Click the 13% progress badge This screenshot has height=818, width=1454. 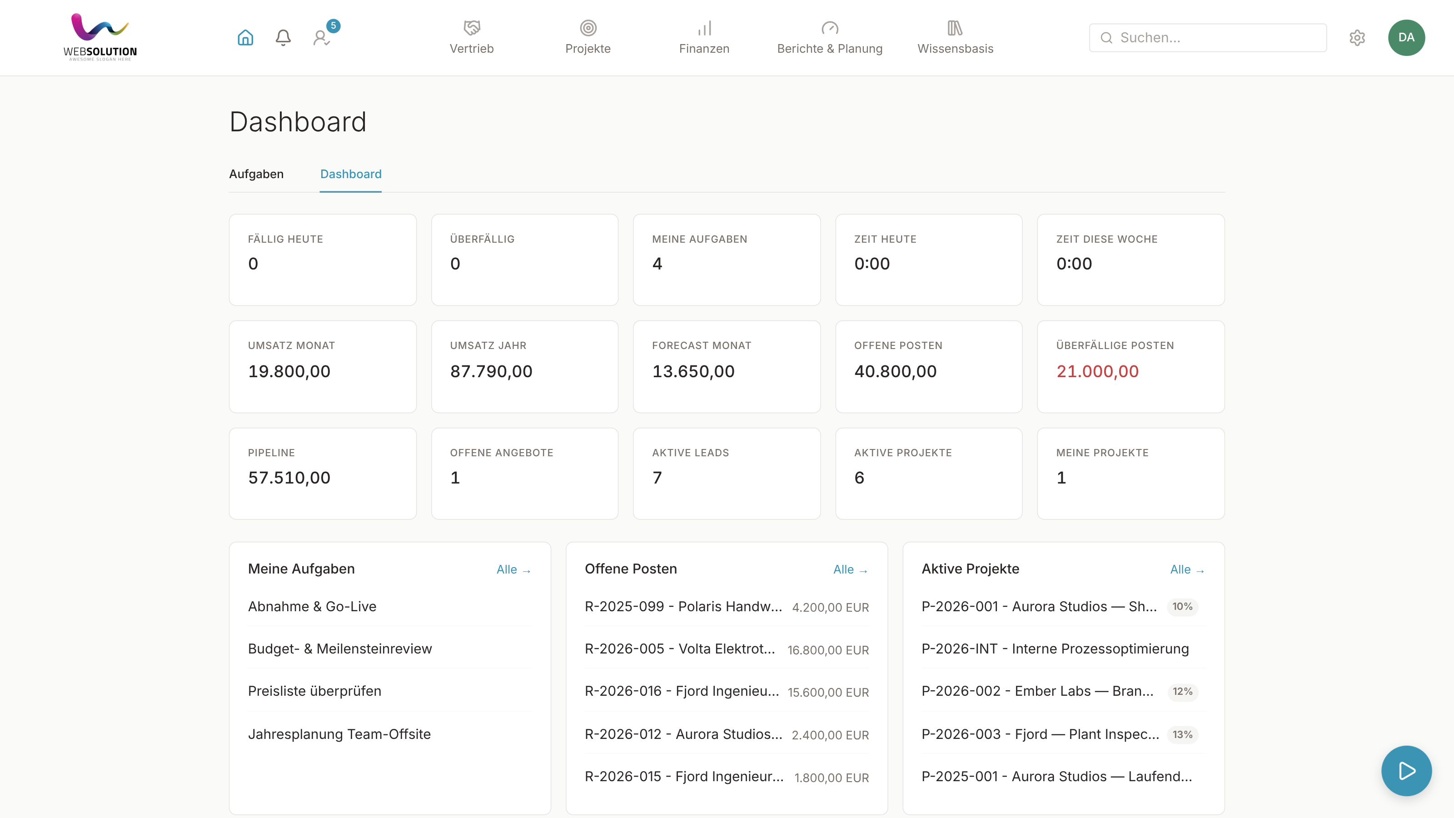(x=1182, y=734)
